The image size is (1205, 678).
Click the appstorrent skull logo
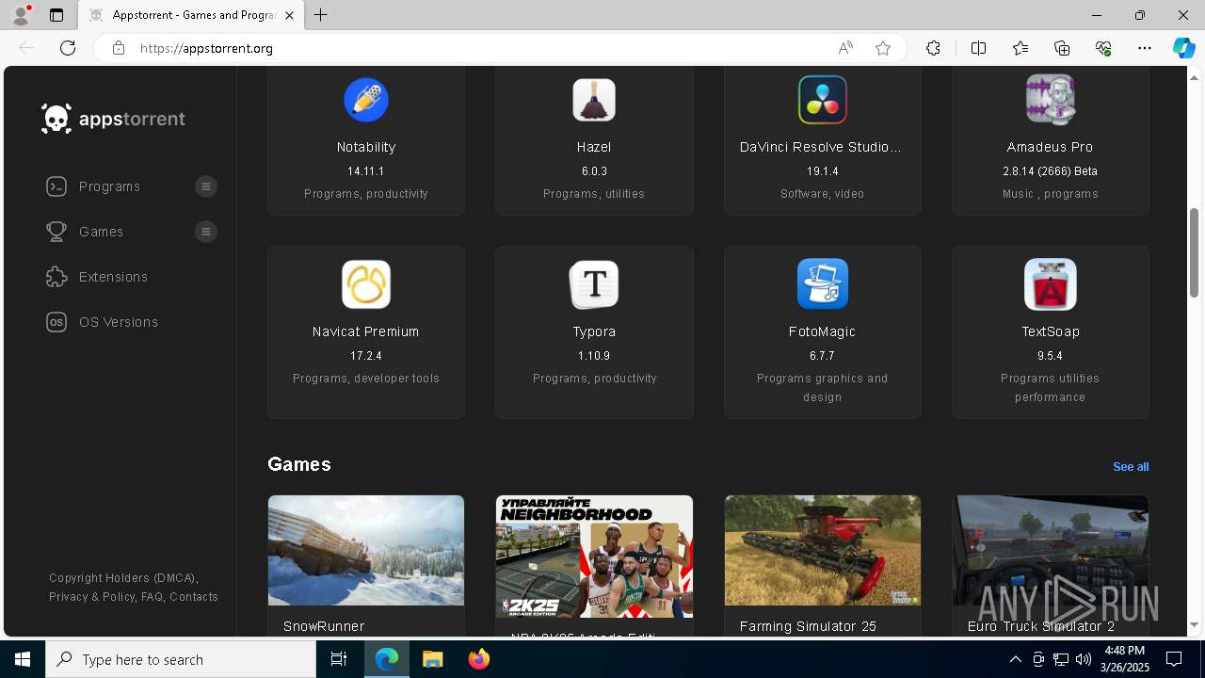(56, 119)
